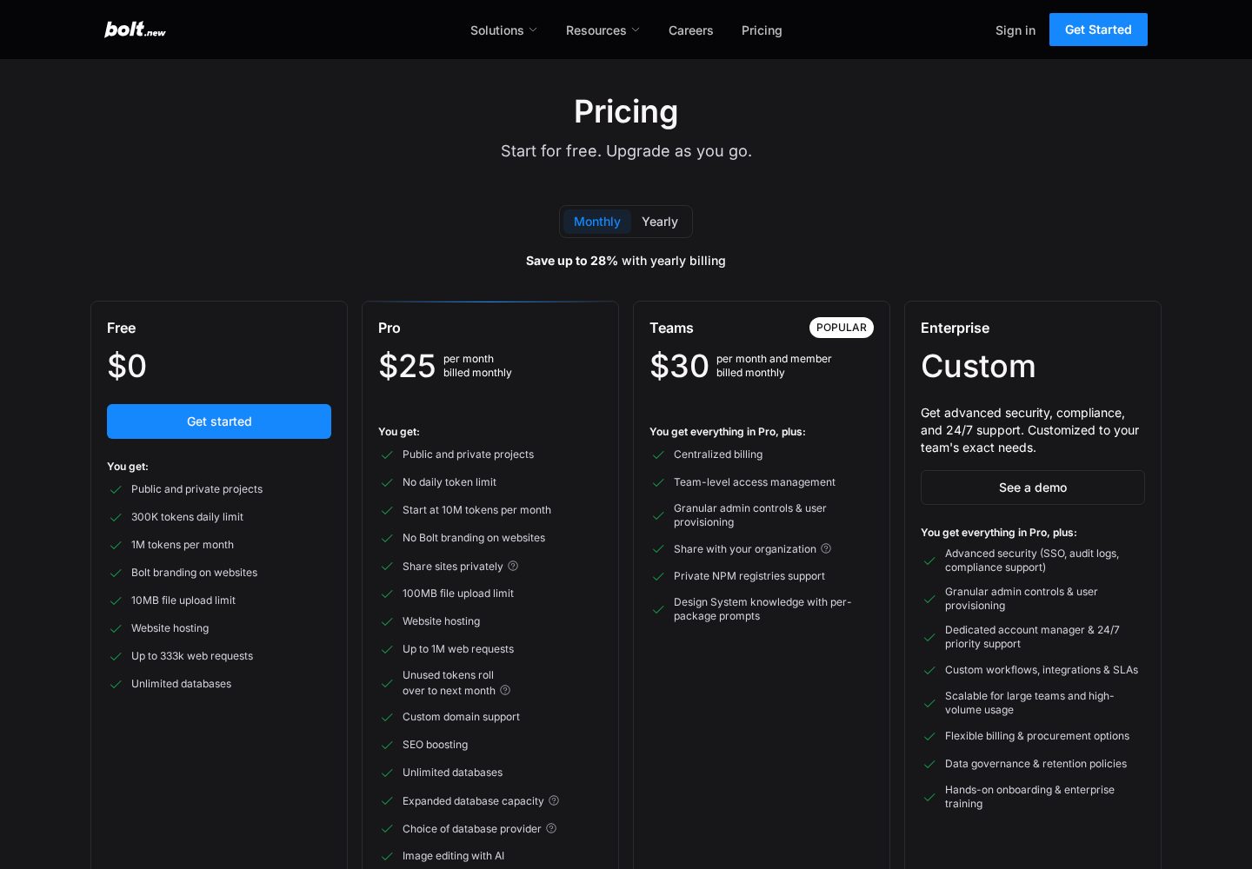Image resolution: width=1252 pixels, height=869 pixels.
Task: Click checkmark next to No daily token limit
Action: pyautogui.click(x=387, y=482)
